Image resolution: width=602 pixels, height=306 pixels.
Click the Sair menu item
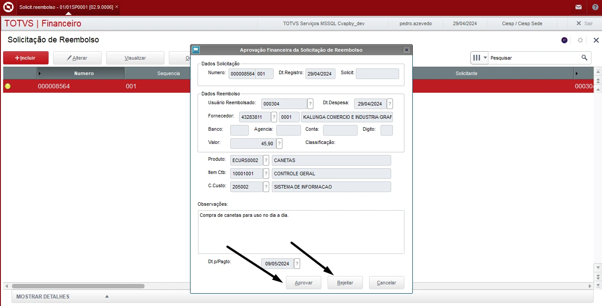[584, 23]
